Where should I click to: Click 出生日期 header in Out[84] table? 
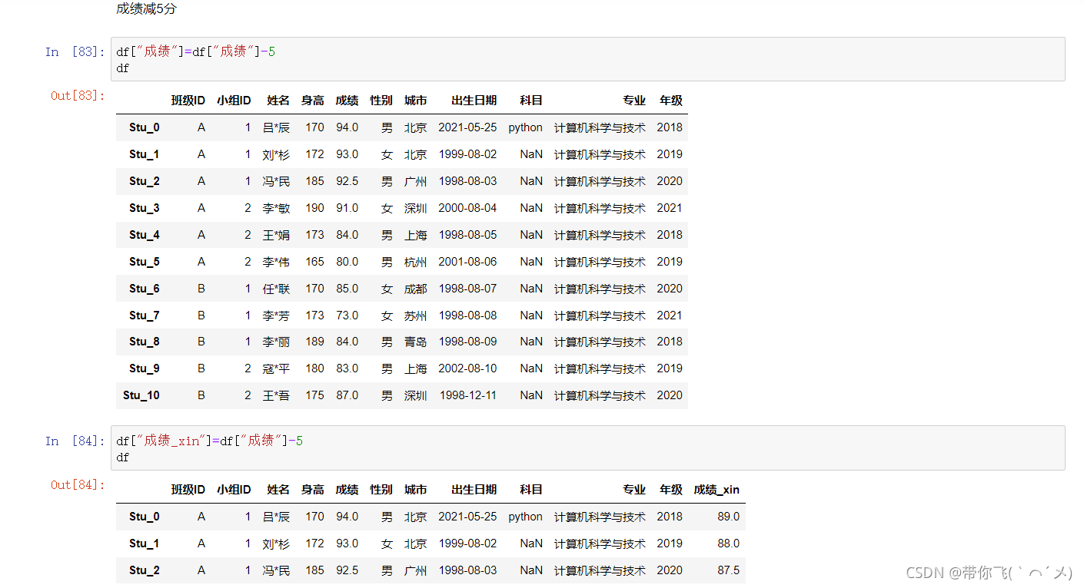[x=474, y=490]
